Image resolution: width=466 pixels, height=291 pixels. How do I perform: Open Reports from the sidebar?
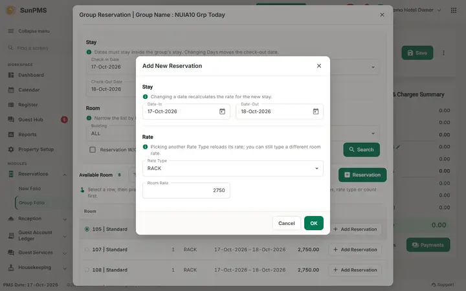point(27,135)
